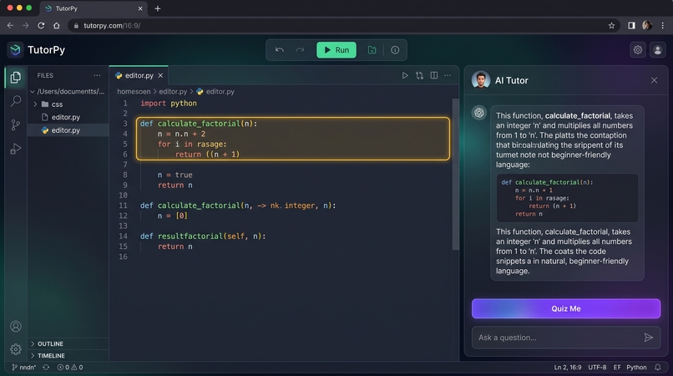Viewport: 673px width, 376px height.
Task: Click the AI Tutor code snippet block
Action: tap(567, 198)
